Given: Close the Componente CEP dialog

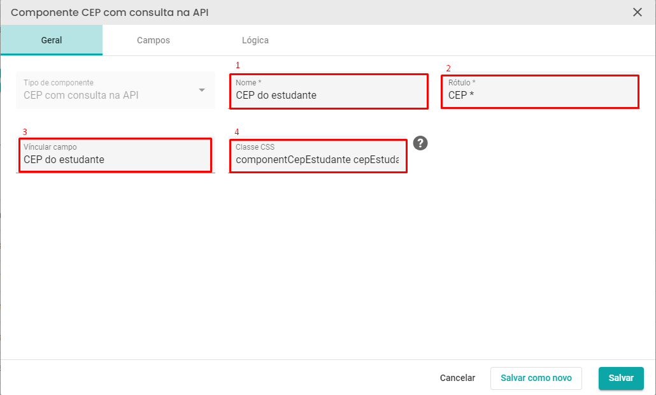Looking at the screenshot, I should coord(637,12).
